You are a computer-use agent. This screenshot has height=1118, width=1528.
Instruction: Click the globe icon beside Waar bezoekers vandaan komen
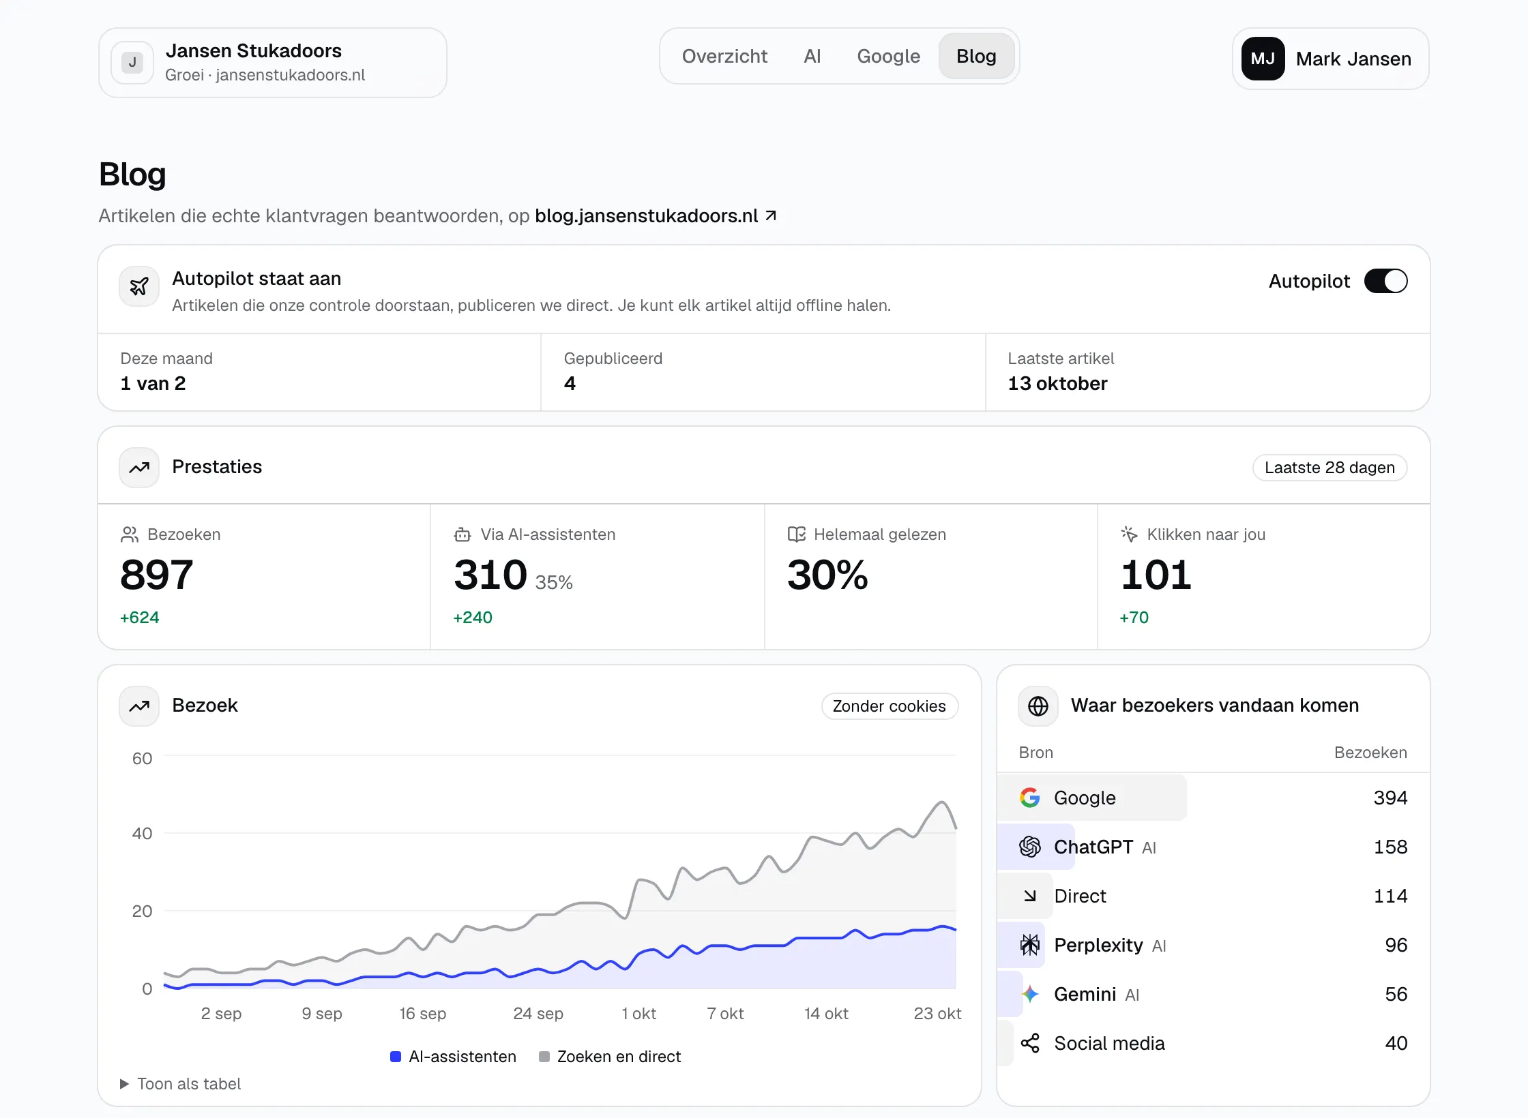1038,706
